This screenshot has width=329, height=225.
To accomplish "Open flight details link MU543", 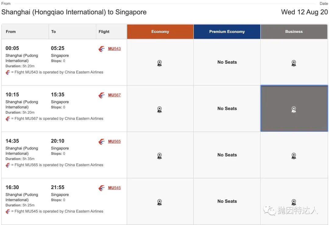I will pyautogui.click(x=115, y=48).
